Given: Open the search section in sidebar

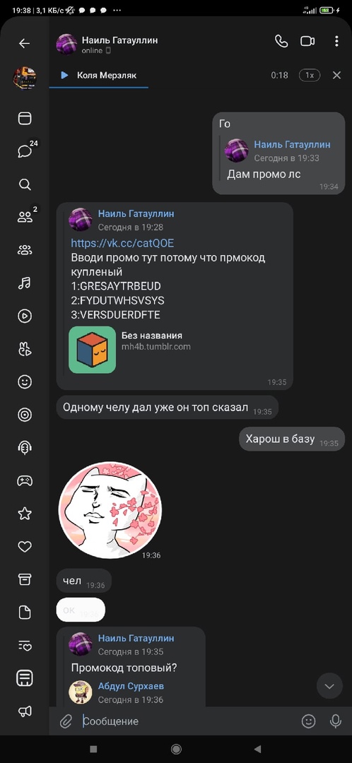Looking at the screenshot, I should pos(25,184).
